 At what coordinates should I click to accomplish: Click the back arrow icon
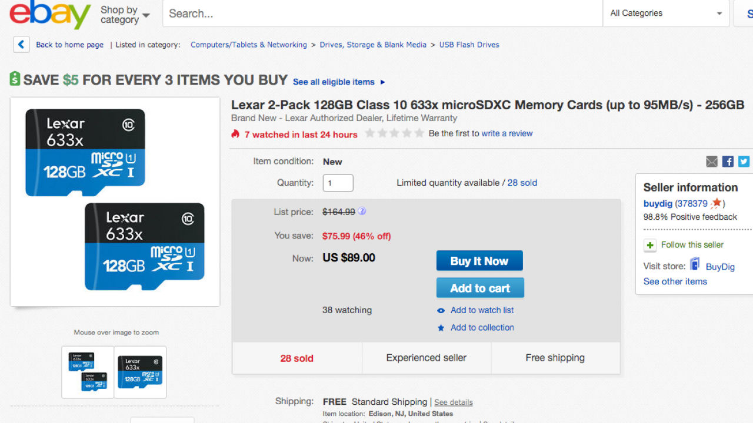21,45
